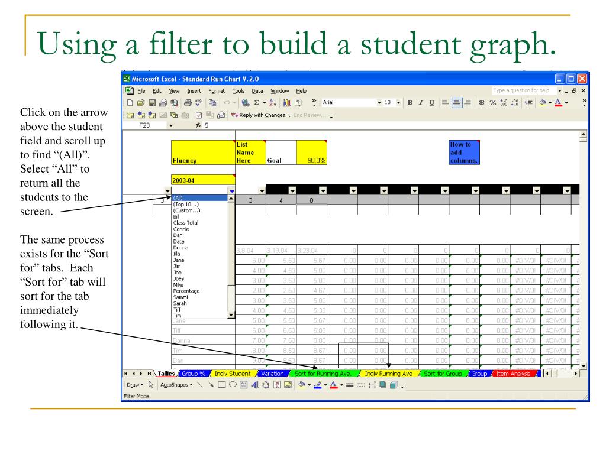Select Connie in the filter list
606x454 pixels.
point(199,229)
